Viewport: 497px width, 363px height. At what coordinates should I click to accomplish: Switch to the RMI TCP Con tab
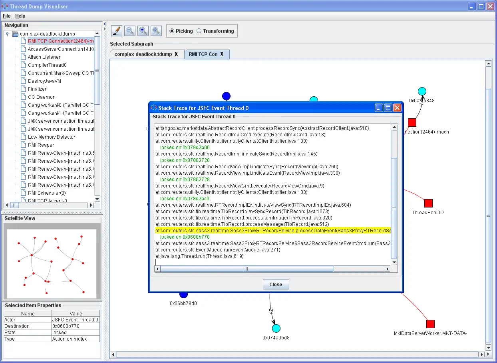tap(203, 54)
